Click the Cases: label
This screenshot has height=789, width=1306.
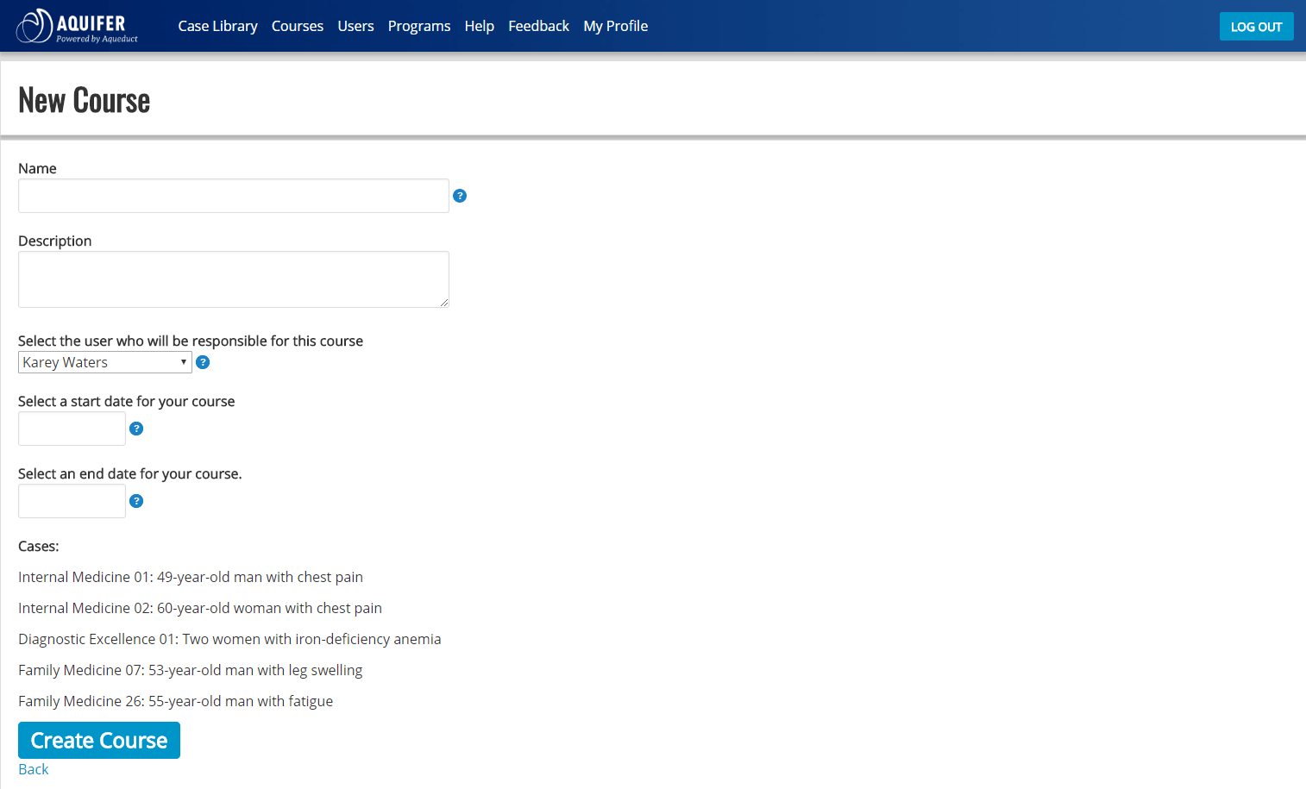tap(39, 546)
